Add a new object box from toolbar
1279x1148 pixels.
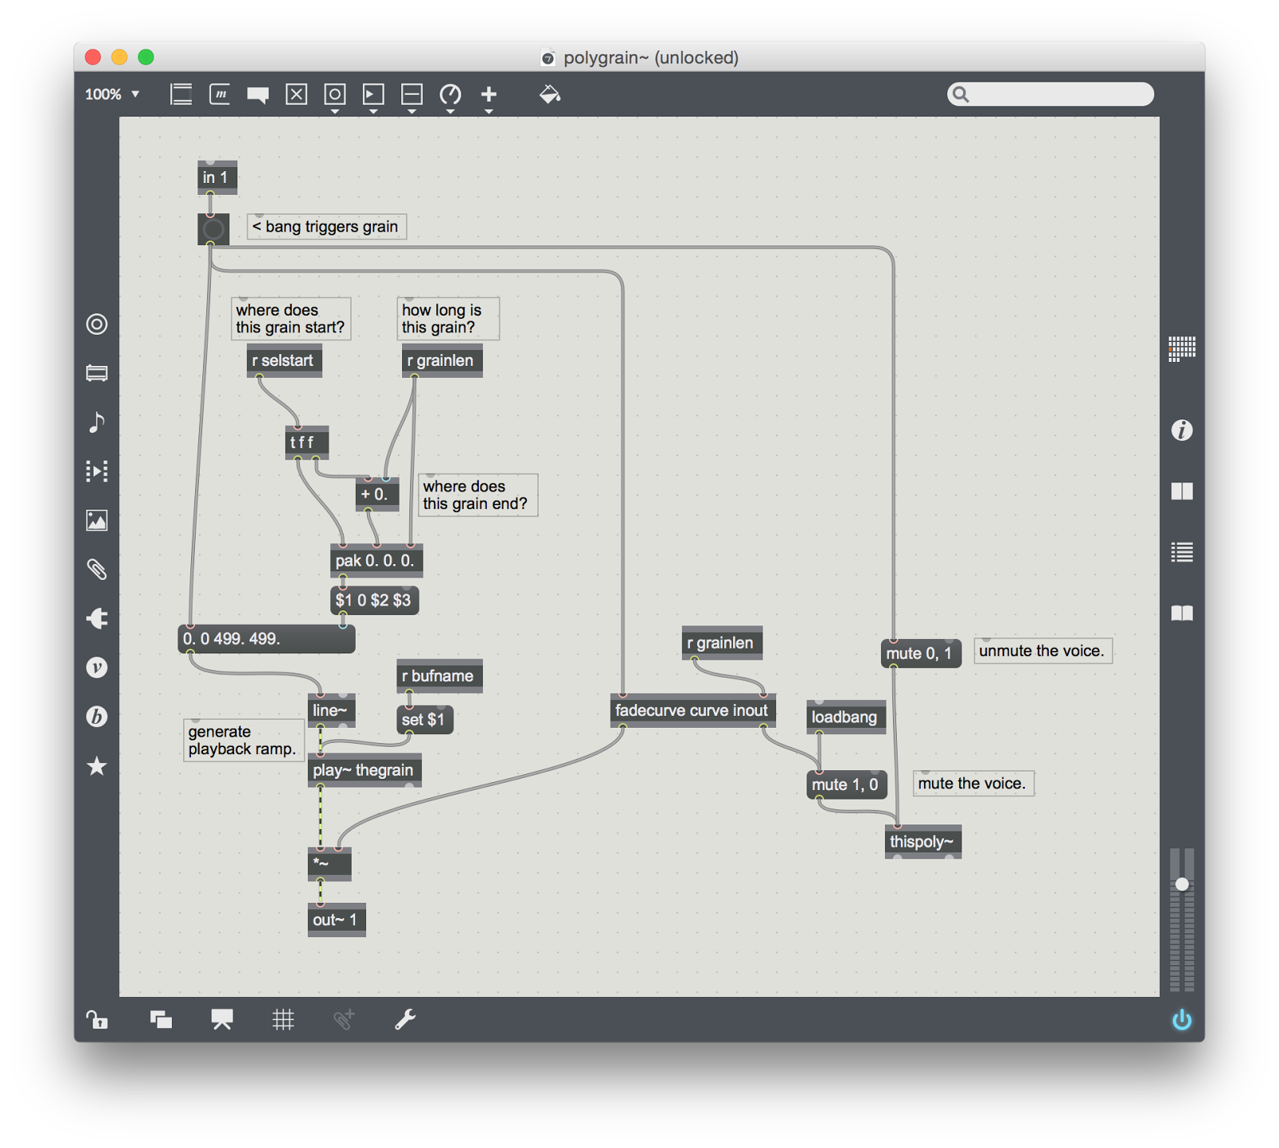coord(181,94)
